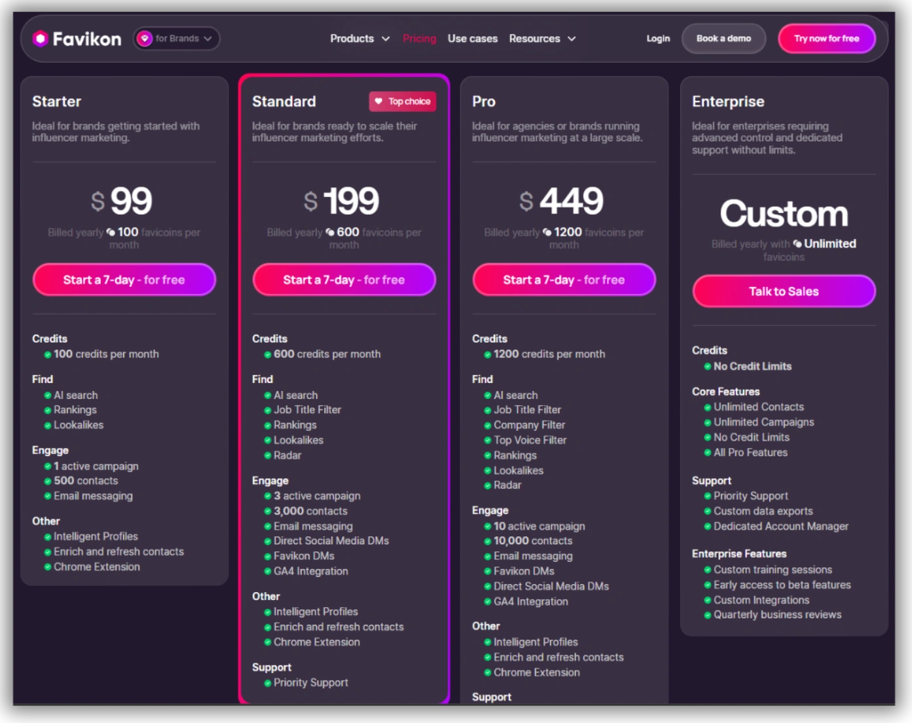Click the Book a demo button

[723, 39]
